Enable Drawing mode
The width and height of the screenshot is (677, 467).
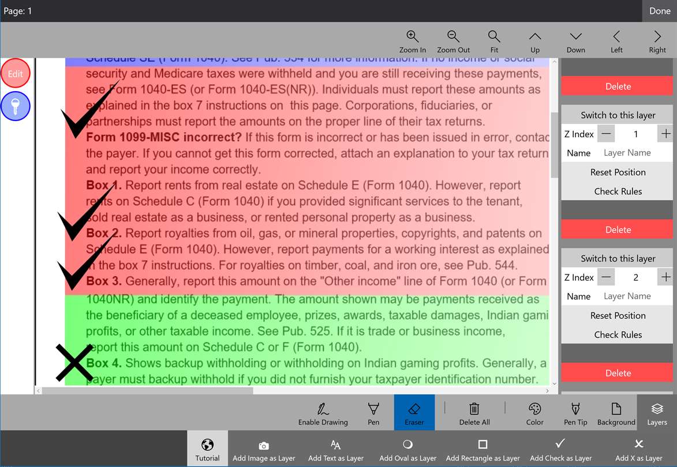[x=323, y=413]
